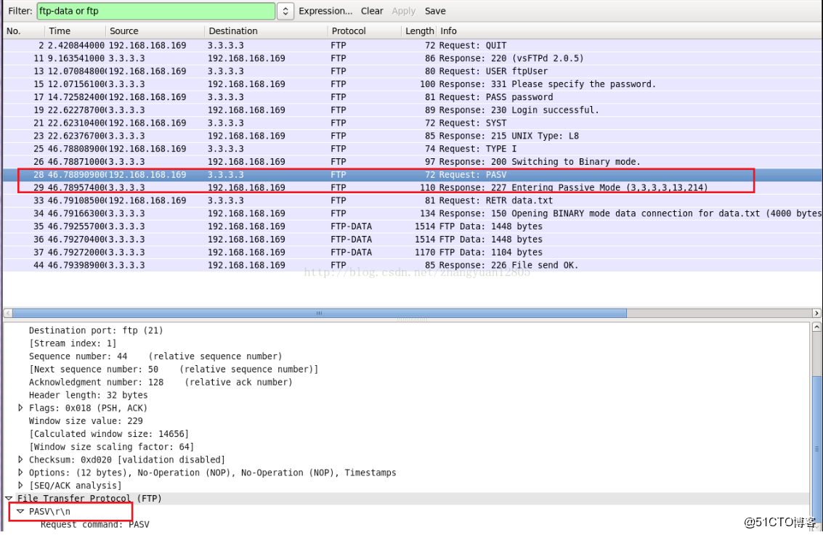This screenshot has width=823, height=535.
Task: Select packet 21 Request: SYST
Action: (x=412, y=123)
